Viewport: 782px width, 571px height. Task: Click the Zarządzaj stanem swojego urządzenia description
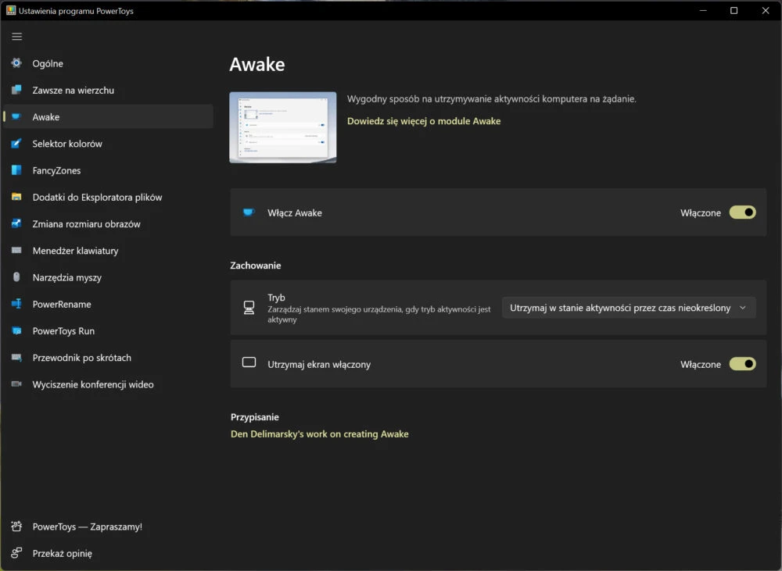tap(379, 314)
